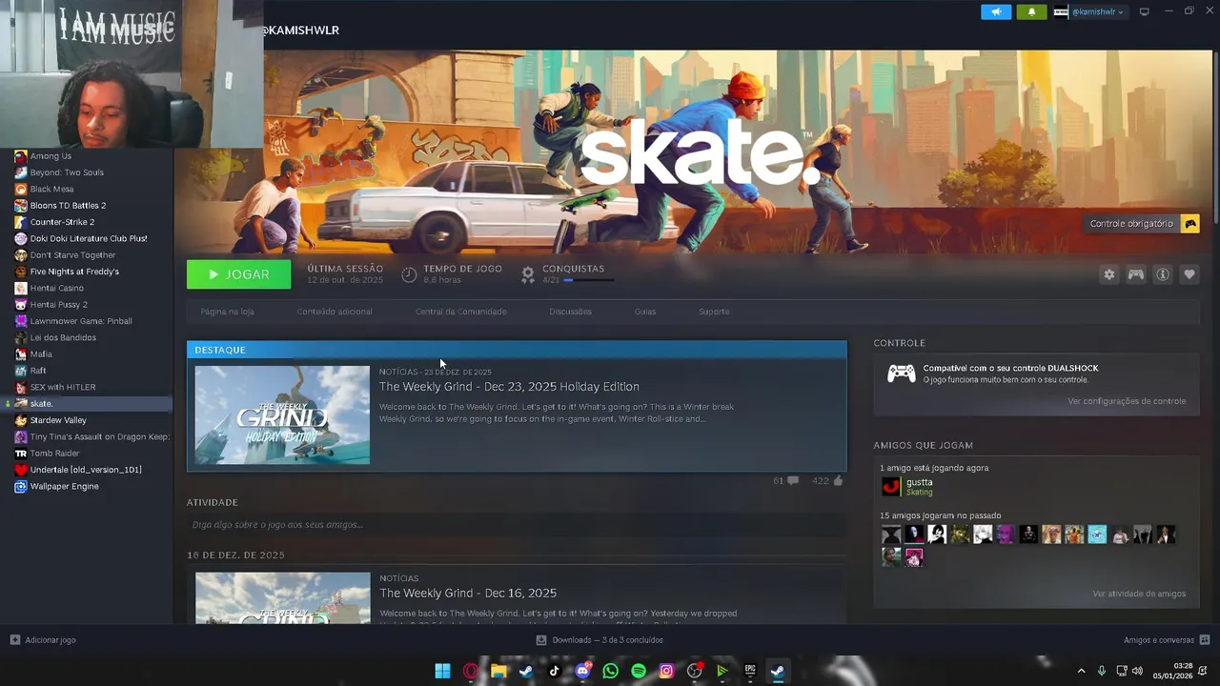Open Opera browser from taskbar

(x=471, y=671)
